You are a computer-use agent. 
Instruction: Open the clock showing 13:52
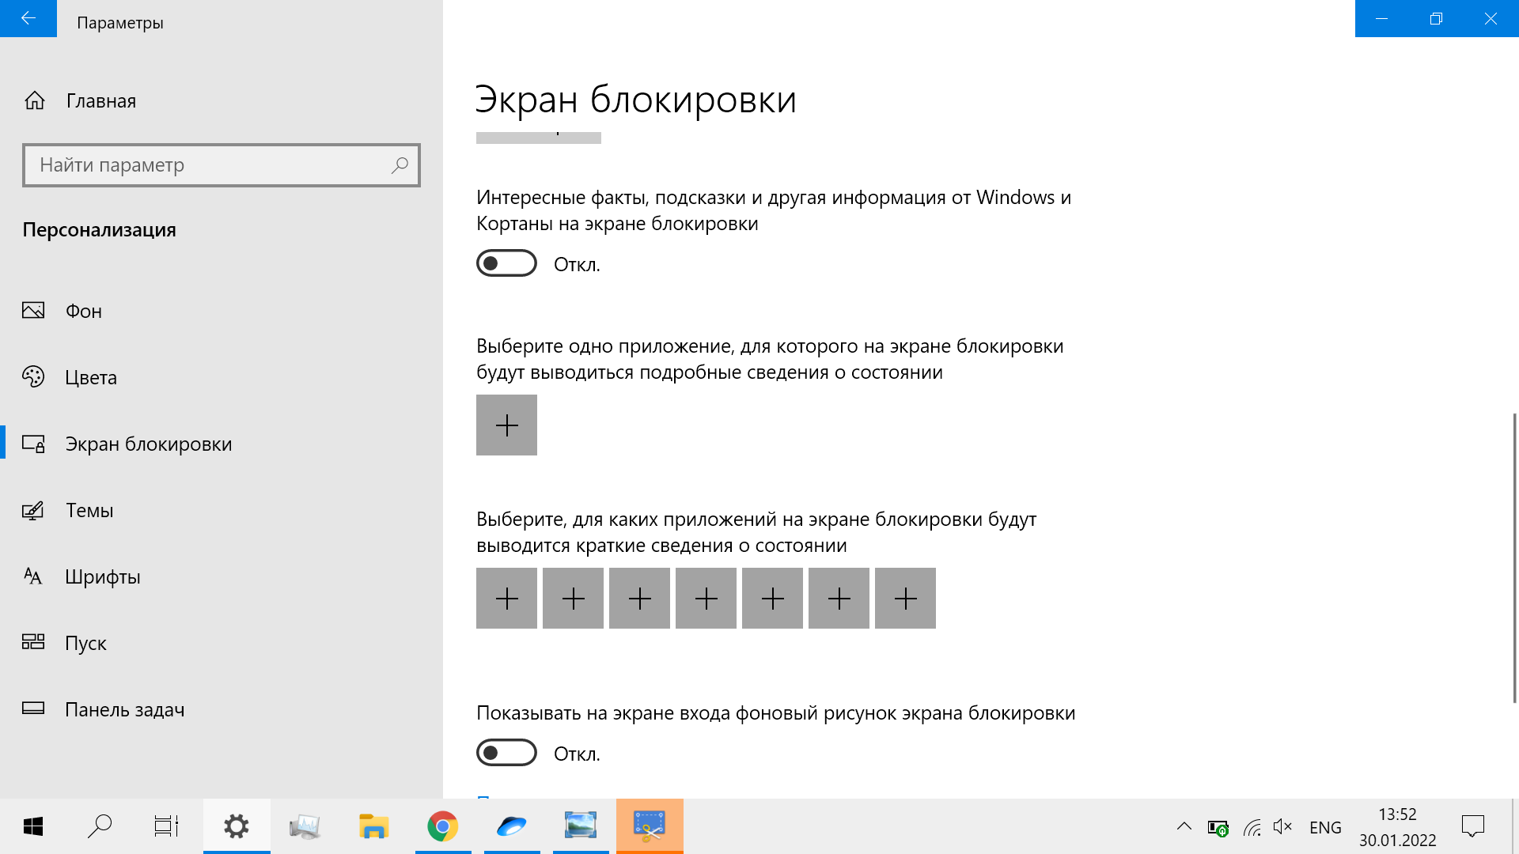tap(1397, 827)
